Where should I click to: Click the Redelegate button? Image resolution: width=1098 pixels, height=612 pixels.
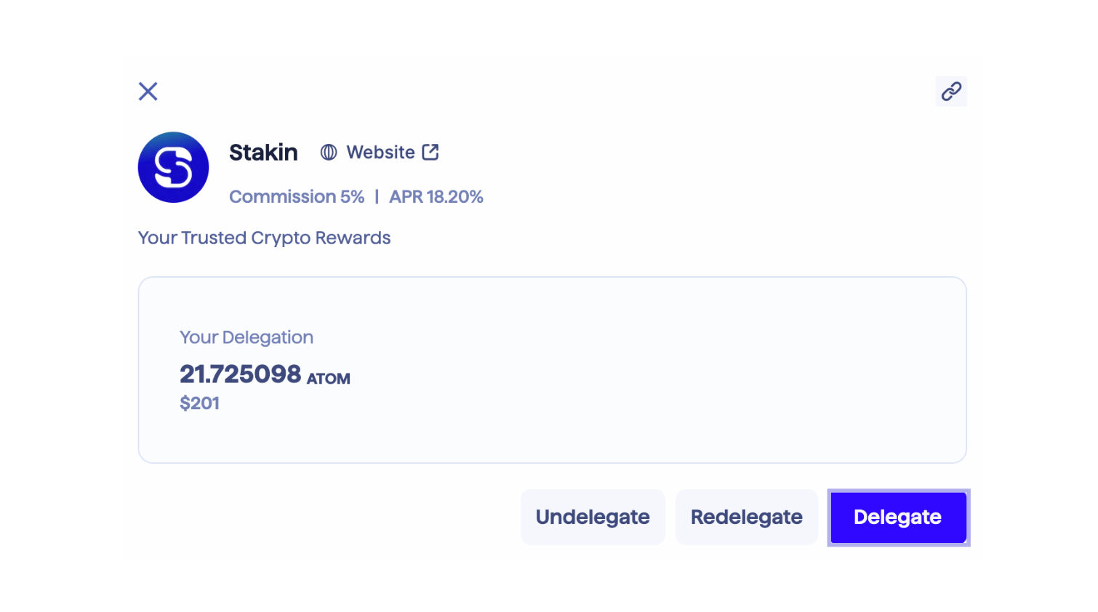pyautogui.click(x=747, y=518)
